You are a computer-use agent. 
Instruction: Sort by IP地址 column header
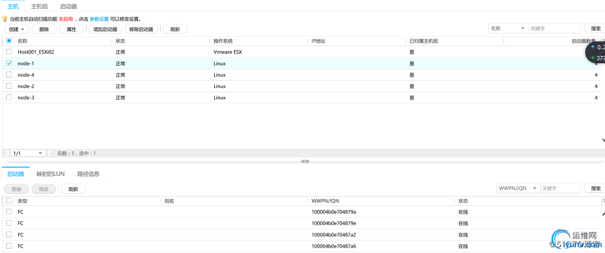pyautogui.click(x=318, y=41)
